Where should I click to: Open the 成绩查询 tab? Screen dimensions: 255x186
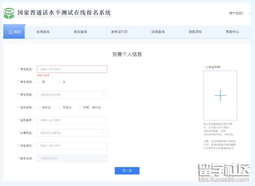click(158, 32)
